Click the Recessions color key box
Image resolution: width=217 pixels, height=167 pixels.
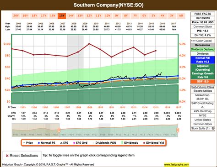click(x=203, y=45)
